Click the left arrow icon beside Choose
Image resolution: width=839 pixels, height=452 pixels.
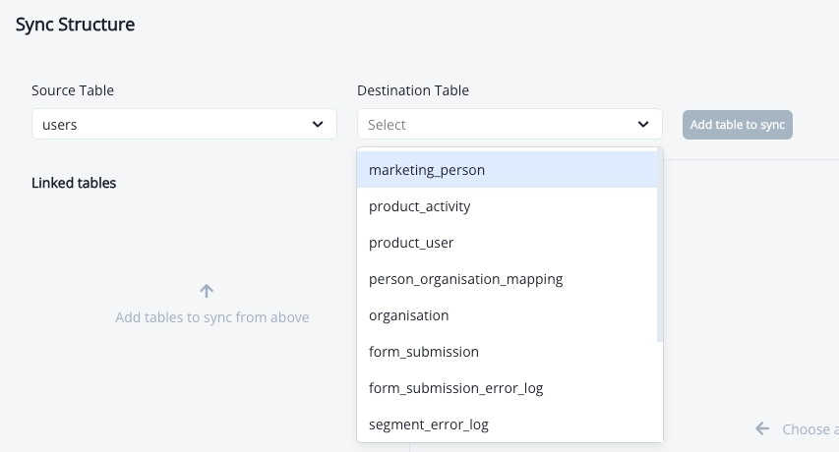(x=762, y=428)
